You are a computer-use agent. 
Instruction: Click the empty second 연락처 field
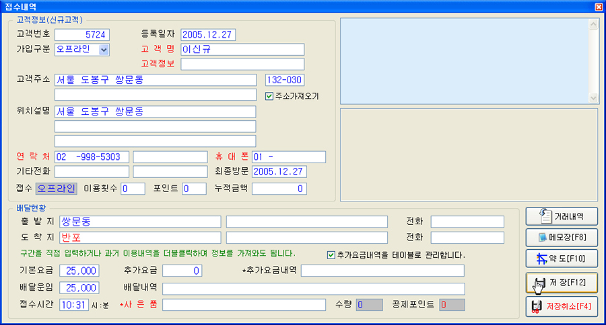pos(170,157)
